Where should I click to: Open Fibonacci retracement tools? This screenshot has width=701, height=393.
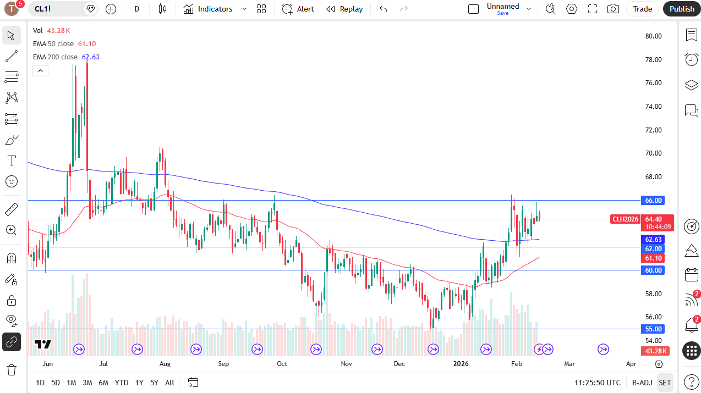click(11, 77)
